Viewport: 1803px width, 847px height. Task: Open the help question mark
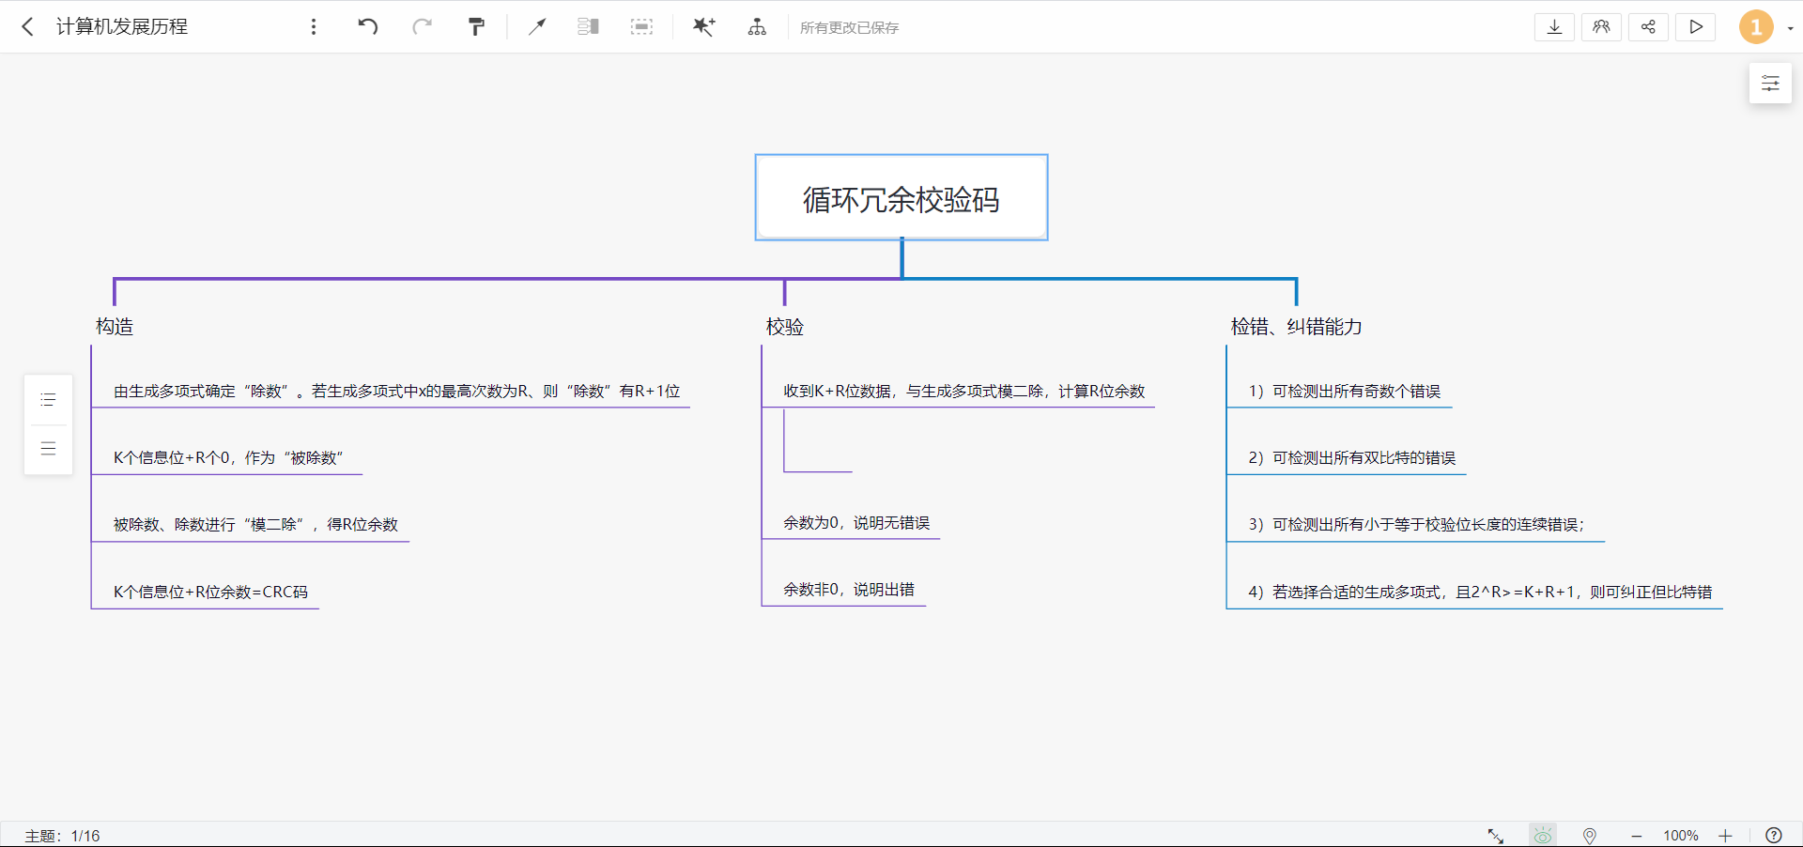[x=1774, y=836]
